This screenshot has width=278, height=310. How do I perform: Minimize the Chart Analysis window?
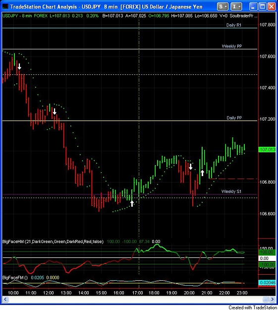[253, 7]
